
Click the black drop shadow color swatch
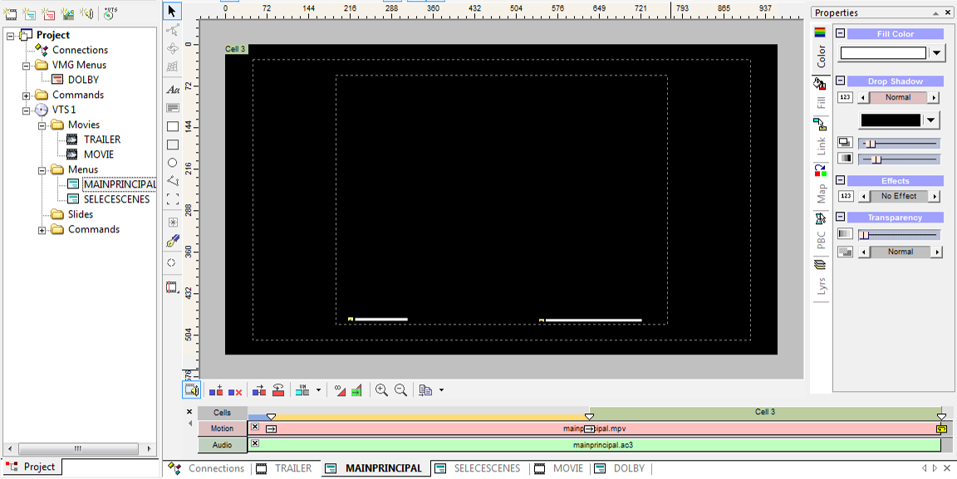click(x=891, y=120)
